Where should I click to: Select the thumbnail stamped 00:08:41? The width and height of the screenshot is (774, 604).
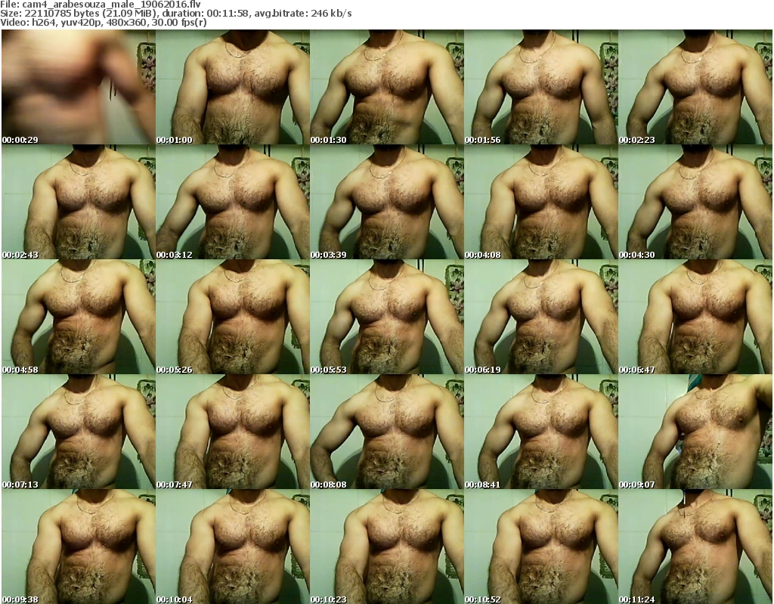coord(541,432)
